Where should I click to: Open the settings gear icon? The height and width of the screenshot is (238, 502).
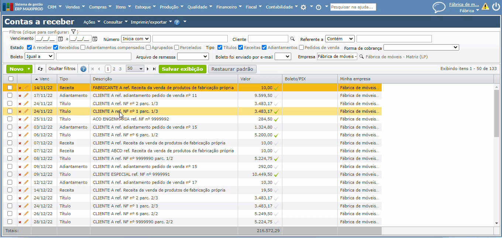[303, 7]
